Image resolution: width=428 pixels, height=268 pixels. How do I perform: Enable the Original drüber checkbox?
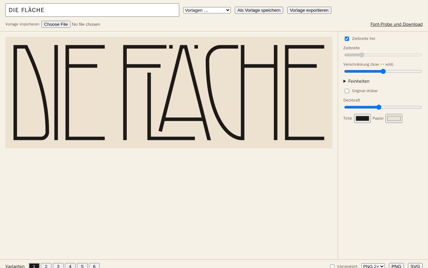point(347,91)
